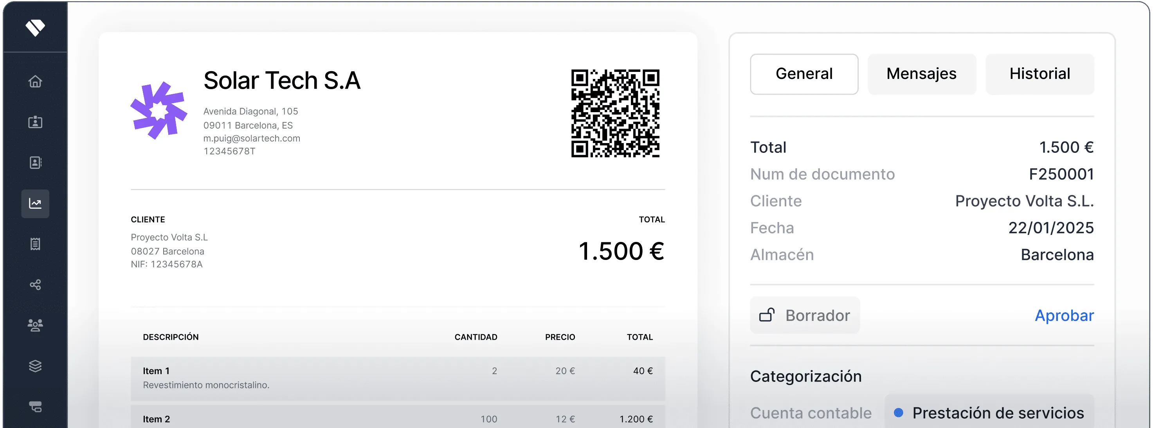Viewport: 1153px width, 428px height.
Task: Click client name Proyecto Volta S.L on invoice
Action: click(x=169, y=238)
